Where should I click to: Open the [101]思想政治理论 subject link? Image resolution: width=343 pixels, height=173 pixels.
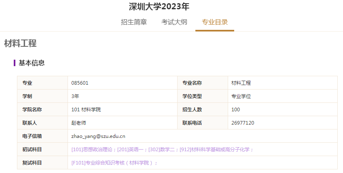(x=92, y=150)
